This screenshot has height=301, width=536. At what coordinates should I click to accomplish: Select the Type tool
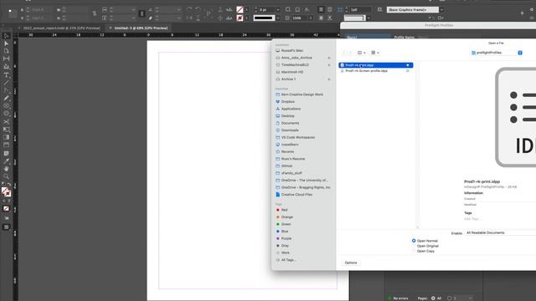coord(6,75)
